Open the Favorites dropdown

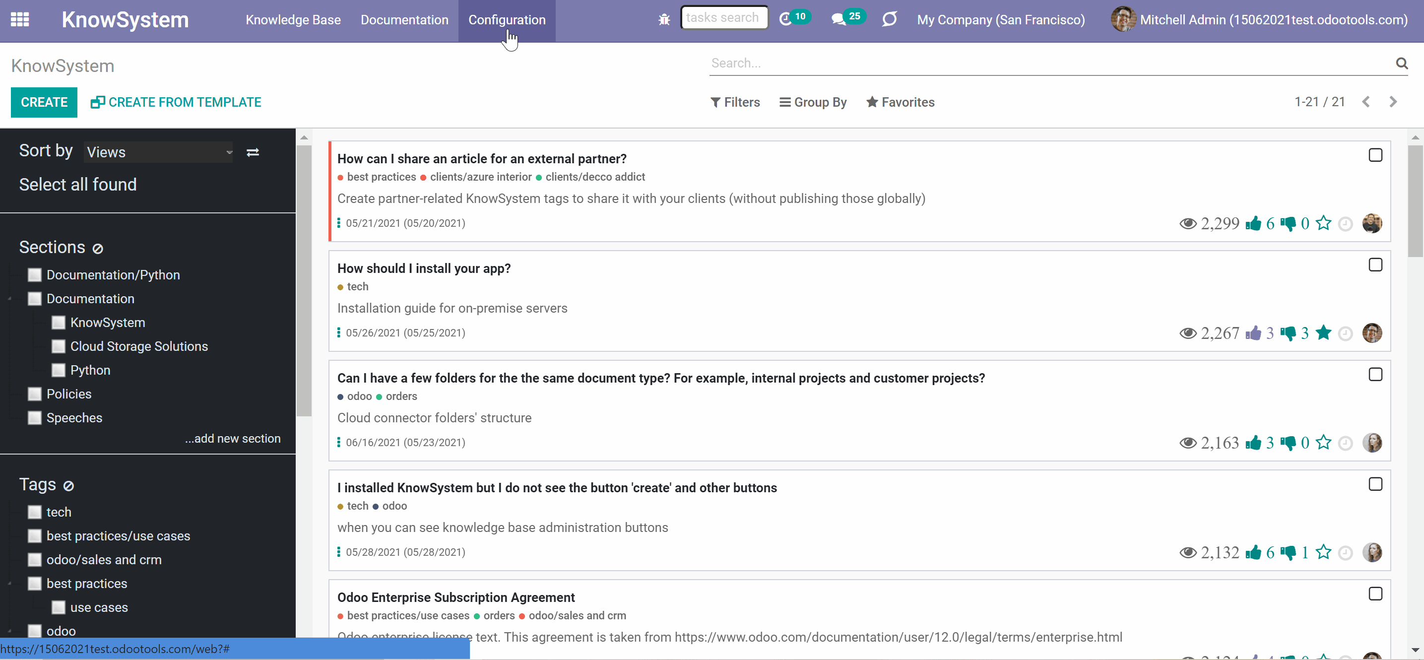[901, 102]
